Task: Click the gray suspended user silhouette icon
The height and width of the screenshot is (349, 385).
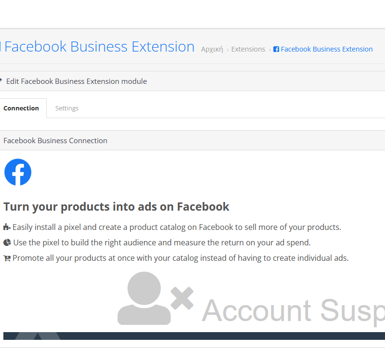Action: pyautogui.click(x=144, y=298)
